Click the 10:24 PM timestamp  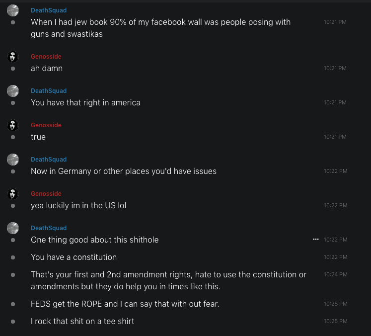coord(335,274)
